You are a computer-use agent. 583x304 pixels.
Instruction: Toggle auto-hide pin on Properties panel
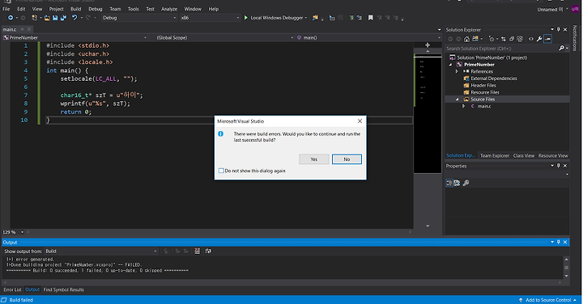click(x=559, y=166)
